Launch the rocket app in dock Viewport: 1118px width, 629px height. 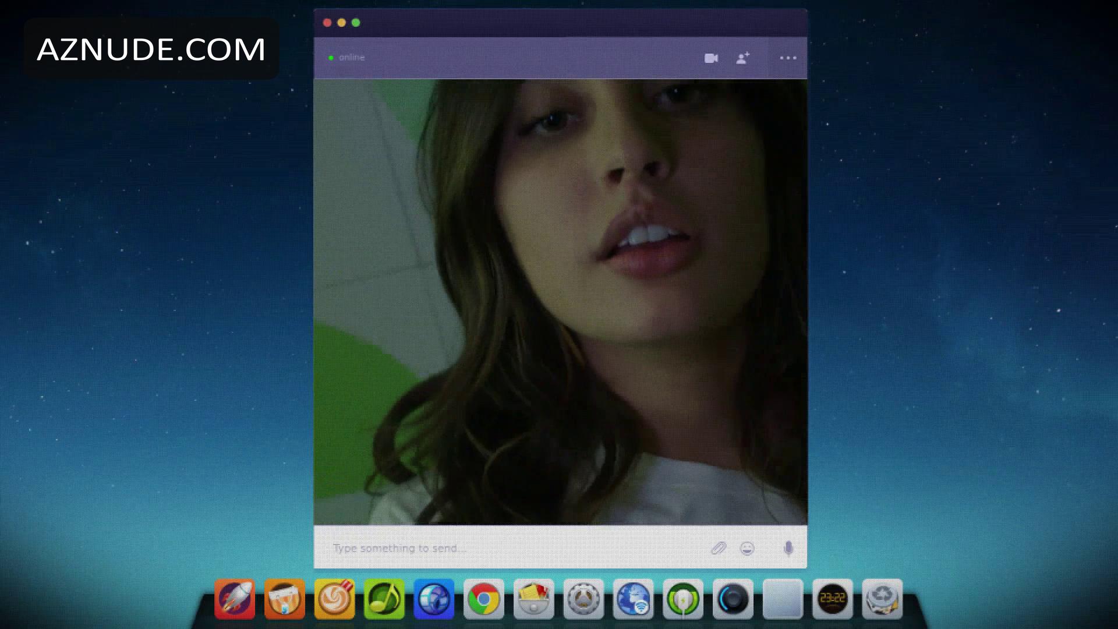(235, 599)
